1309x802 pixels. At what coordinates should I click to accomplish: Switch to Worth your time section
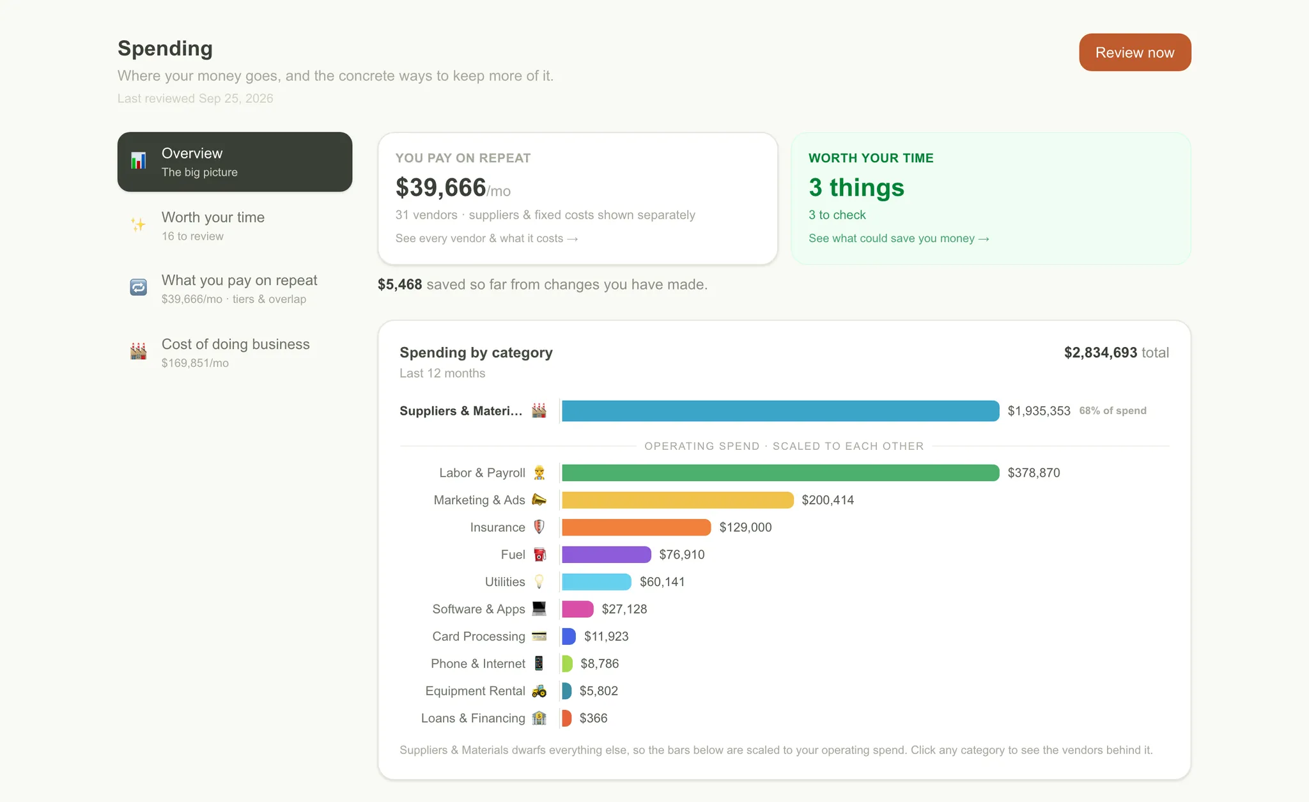(x=235, y=226)
